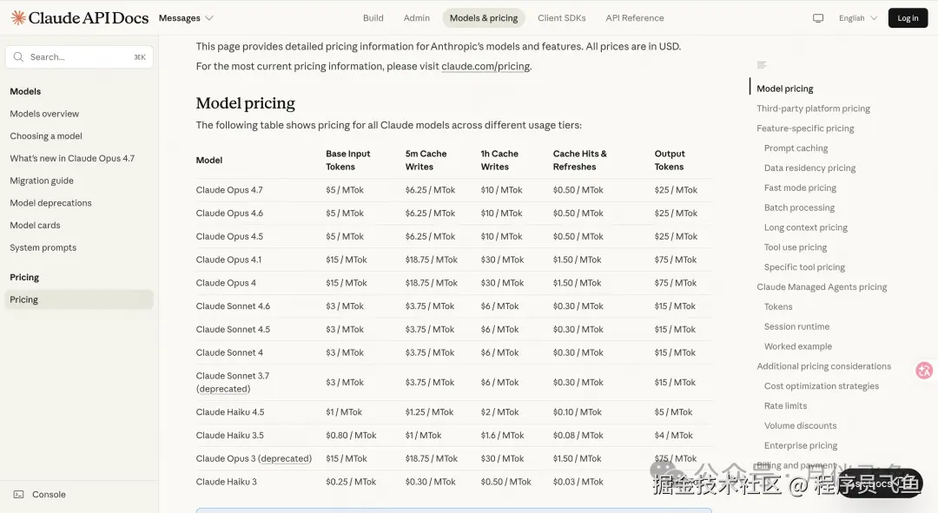The height and width of the screenshot is (513, 938).
Task: Open the Migration guide page
Action: point(42,181)
